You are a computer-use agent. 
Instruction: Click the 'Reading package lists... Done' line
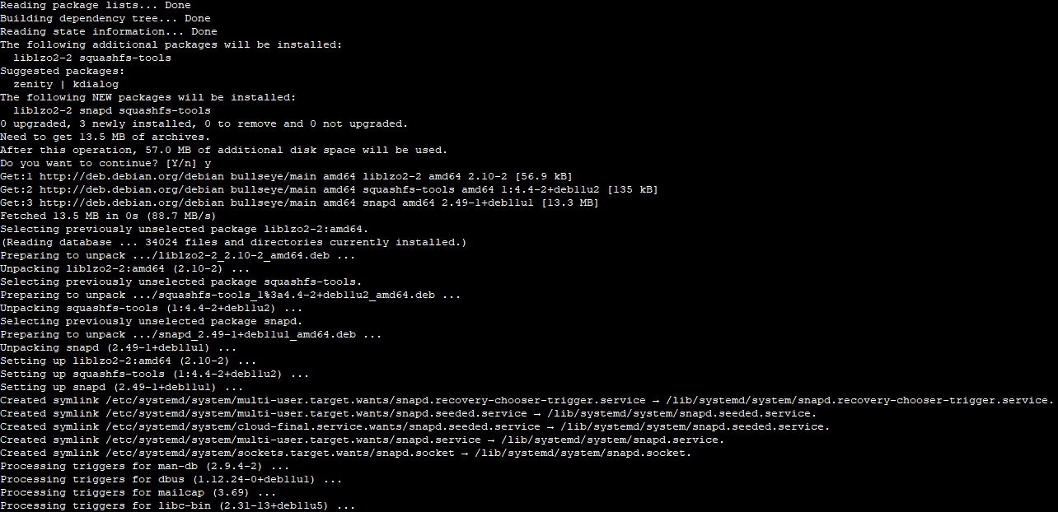click(x=96, y=5)
